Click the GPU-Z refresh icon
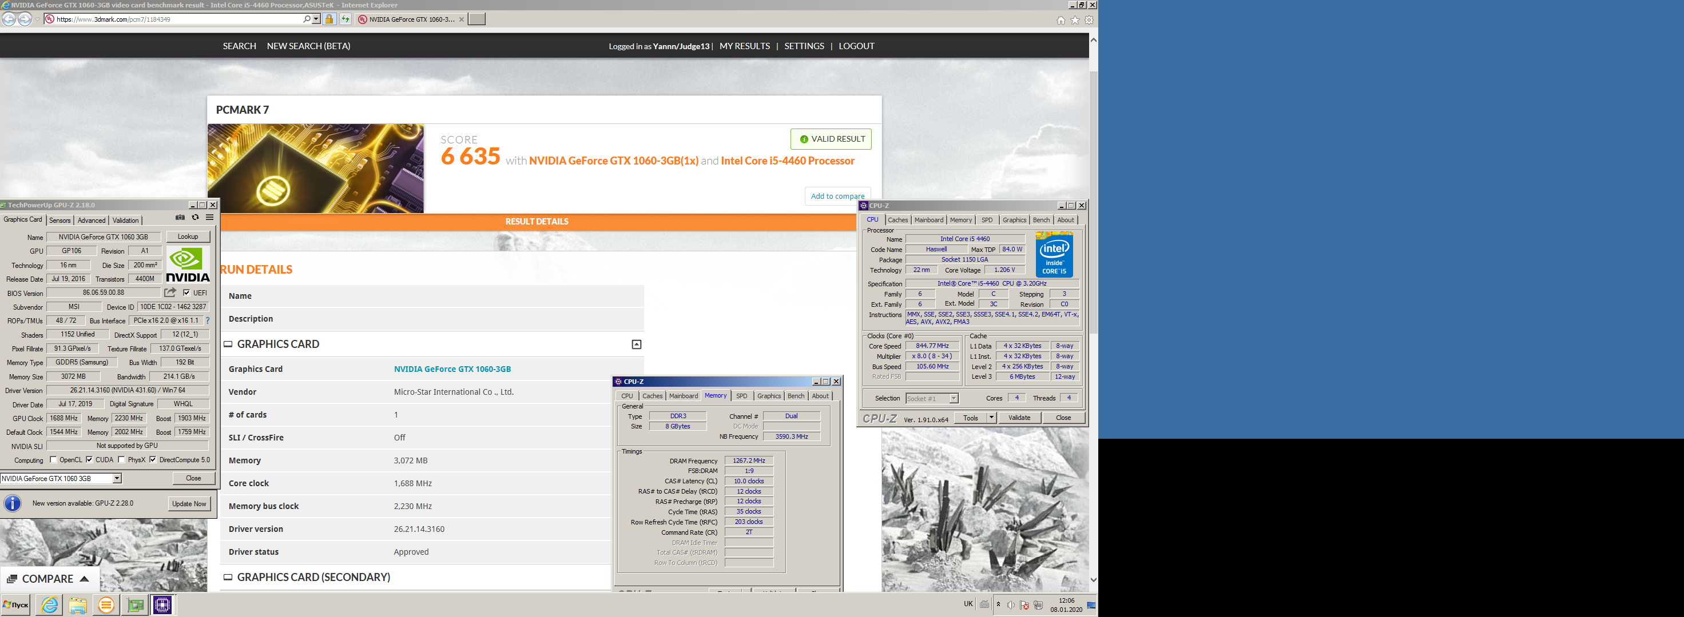 pyautogui.click(x=195, y=218)
